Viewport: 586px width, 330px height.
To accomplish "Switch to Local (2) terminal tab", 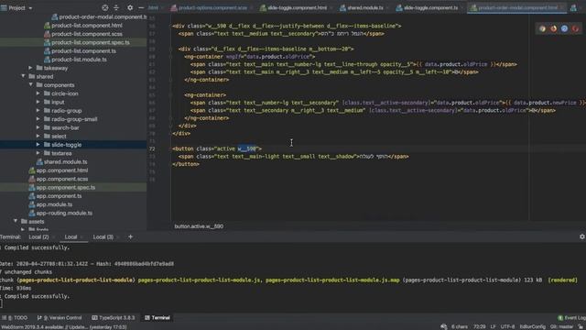I will click(38, 236).
